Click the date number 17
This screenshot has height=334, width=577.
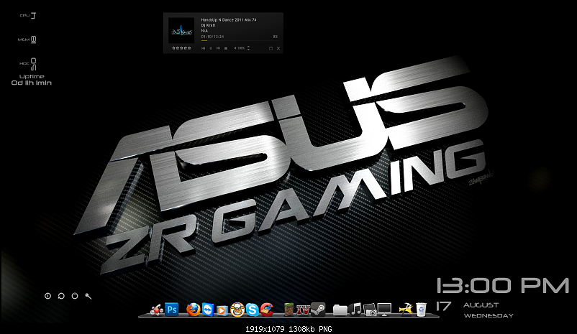pos(444,307)
